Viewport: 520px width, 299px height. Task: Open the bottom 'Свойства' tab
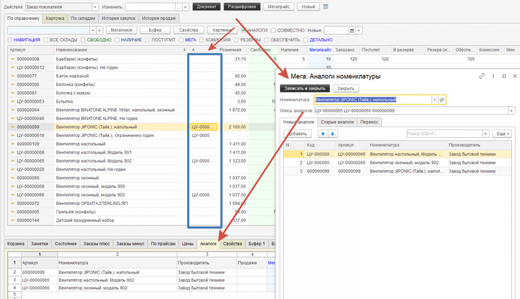(232, 244)
